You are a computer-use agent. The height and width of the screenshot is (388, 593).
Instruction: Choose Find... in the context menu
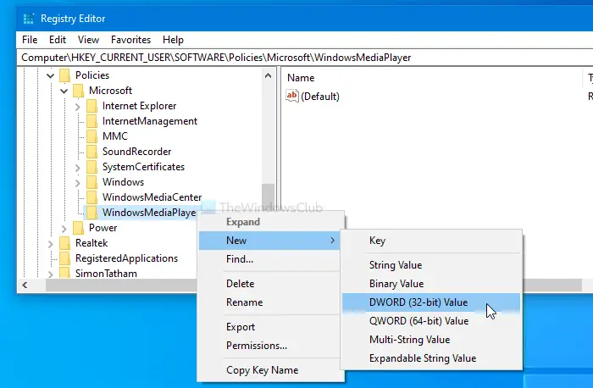tap(271, 259)
